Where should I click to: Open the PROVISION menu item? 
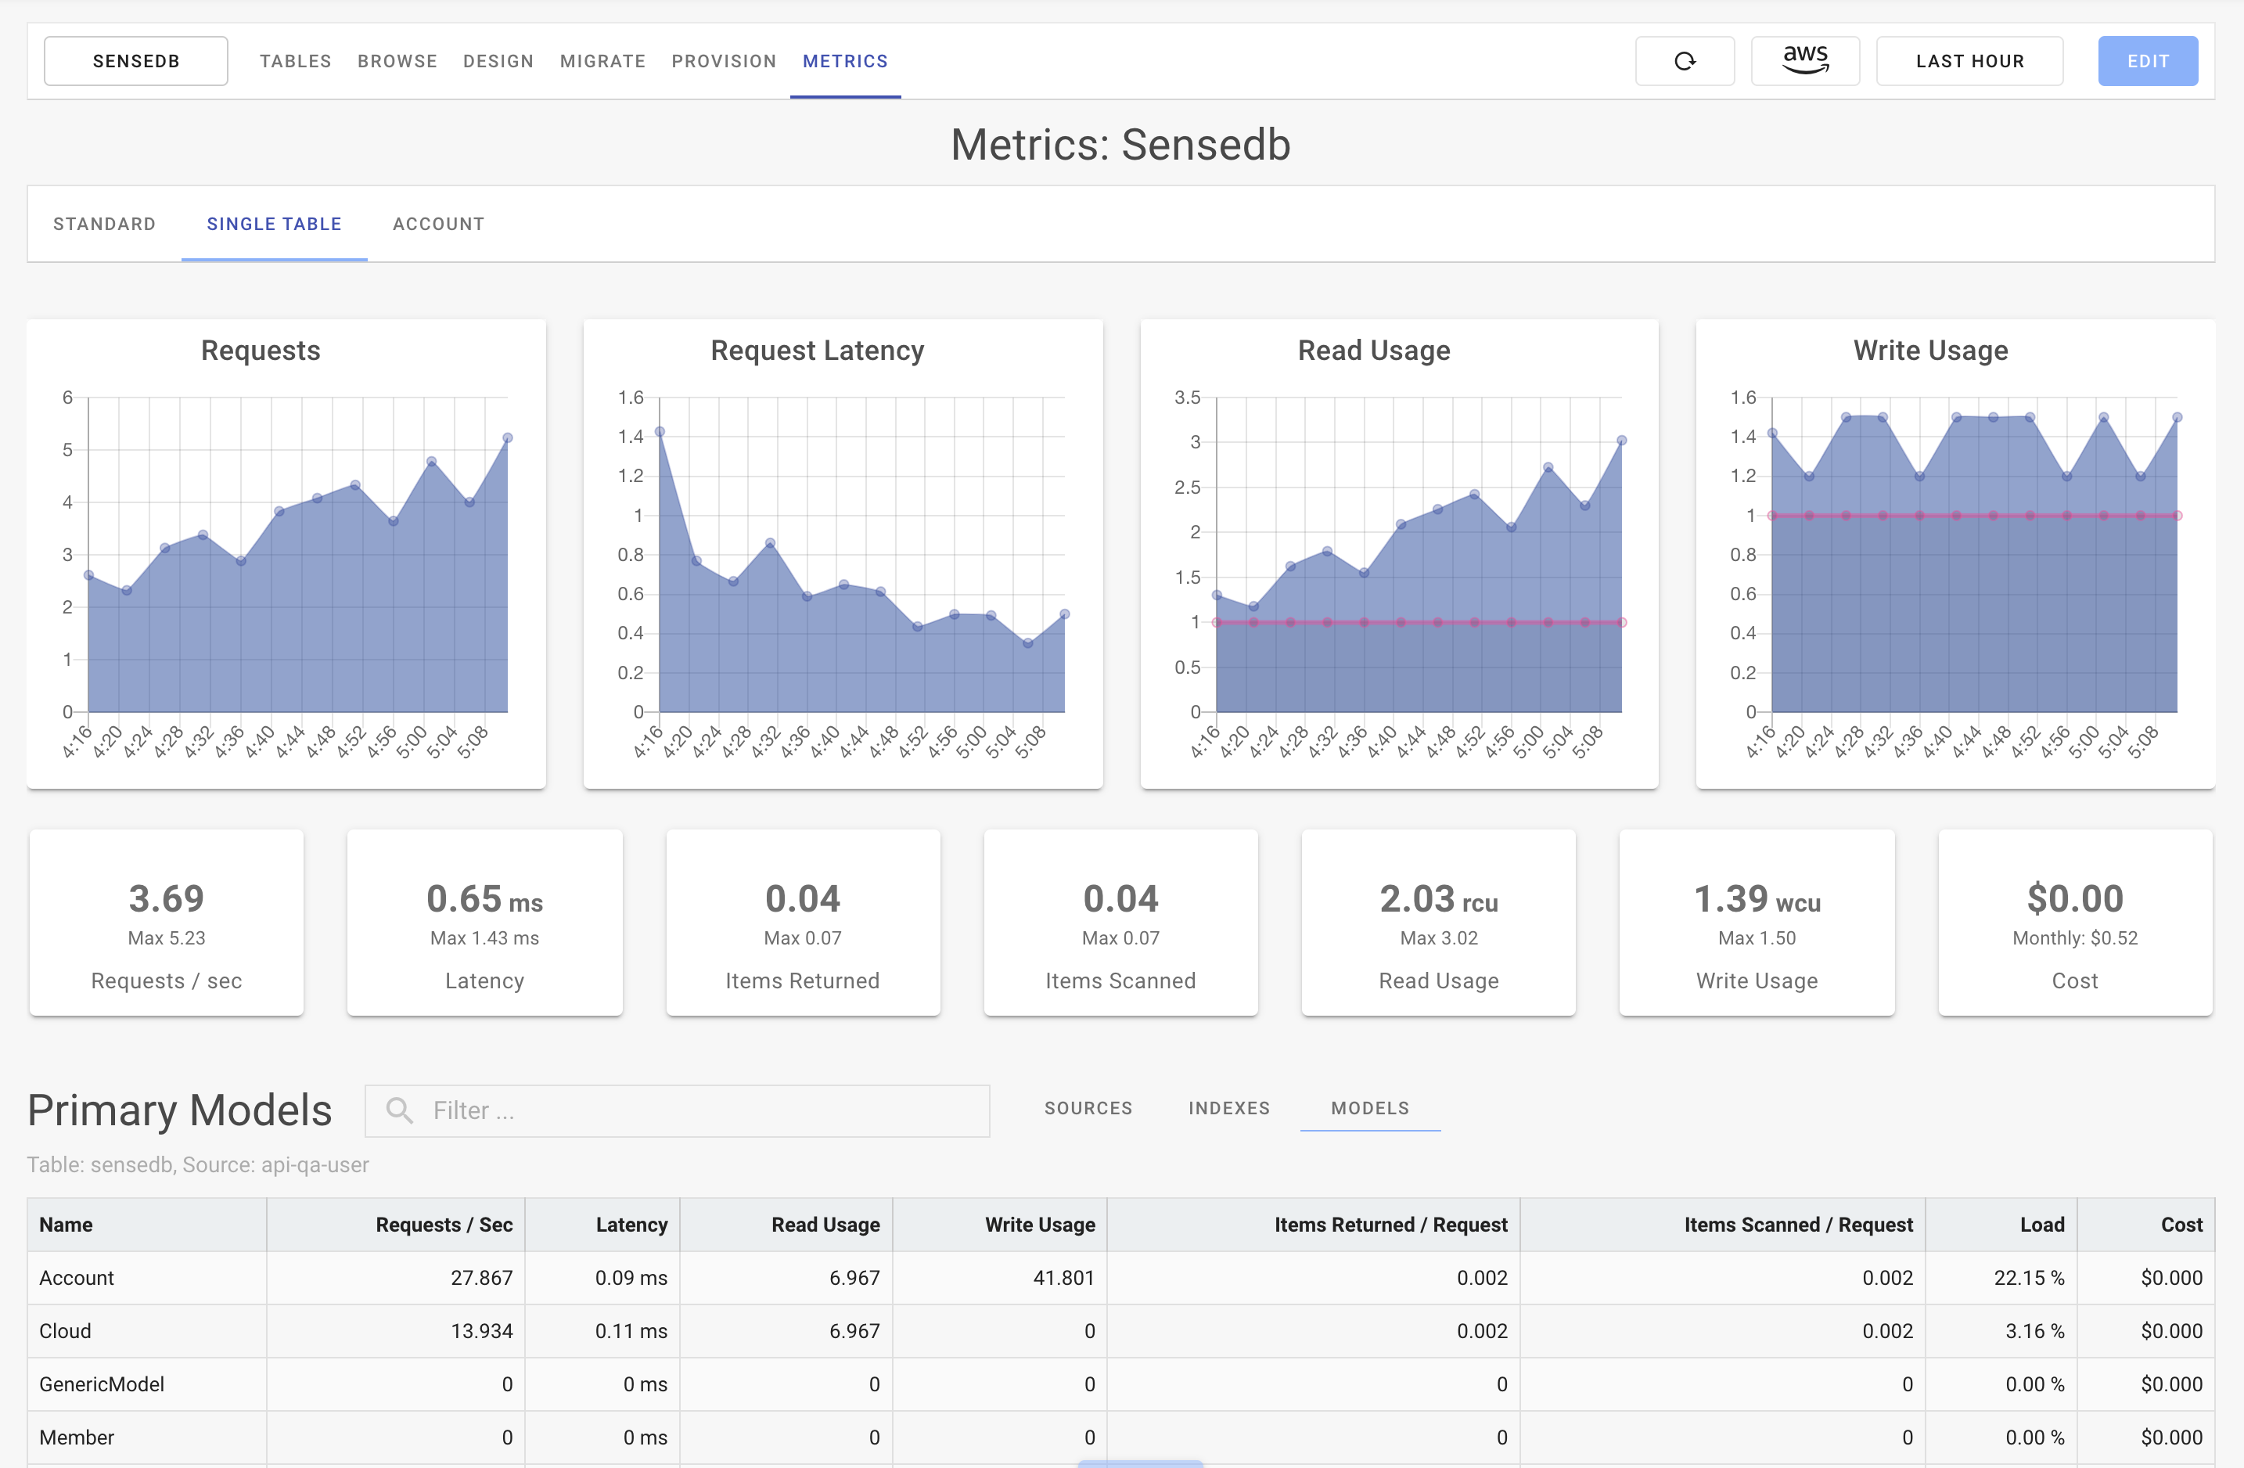coord(724,60)
